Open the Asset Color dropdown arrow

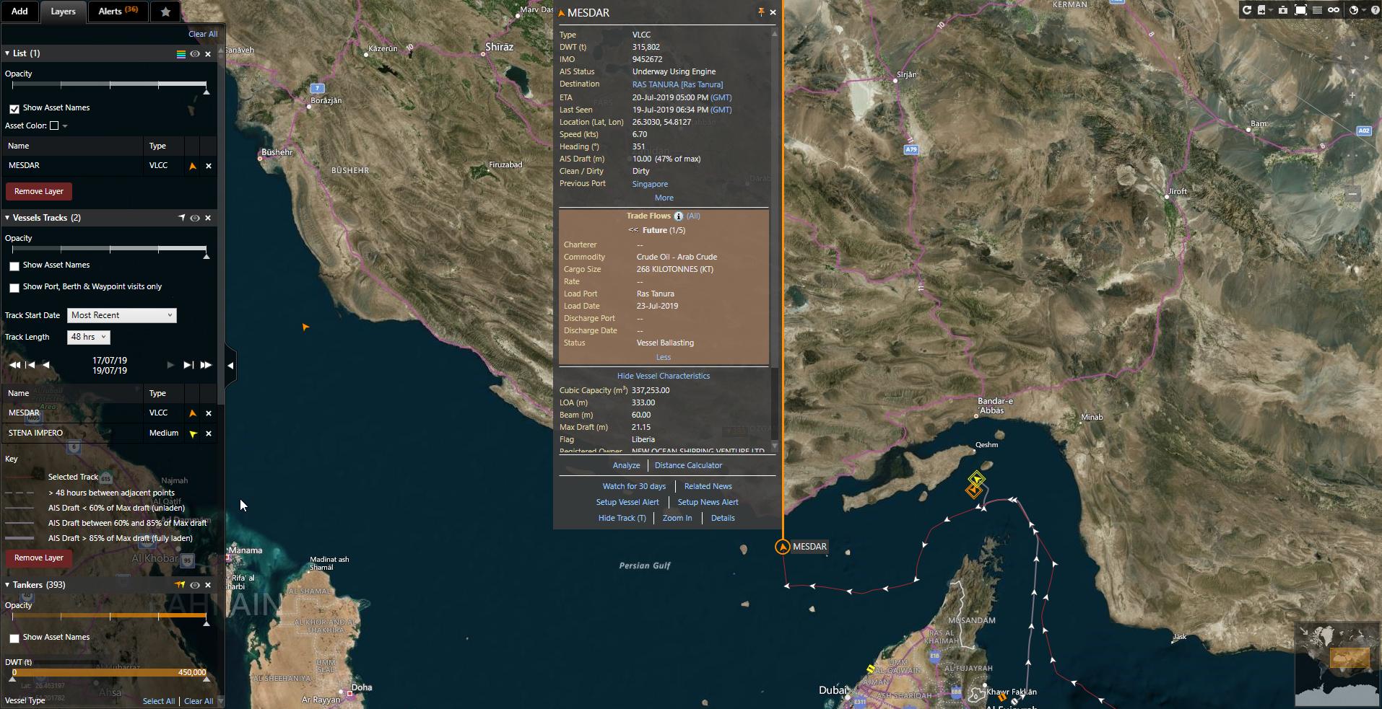tap(65, 126)
